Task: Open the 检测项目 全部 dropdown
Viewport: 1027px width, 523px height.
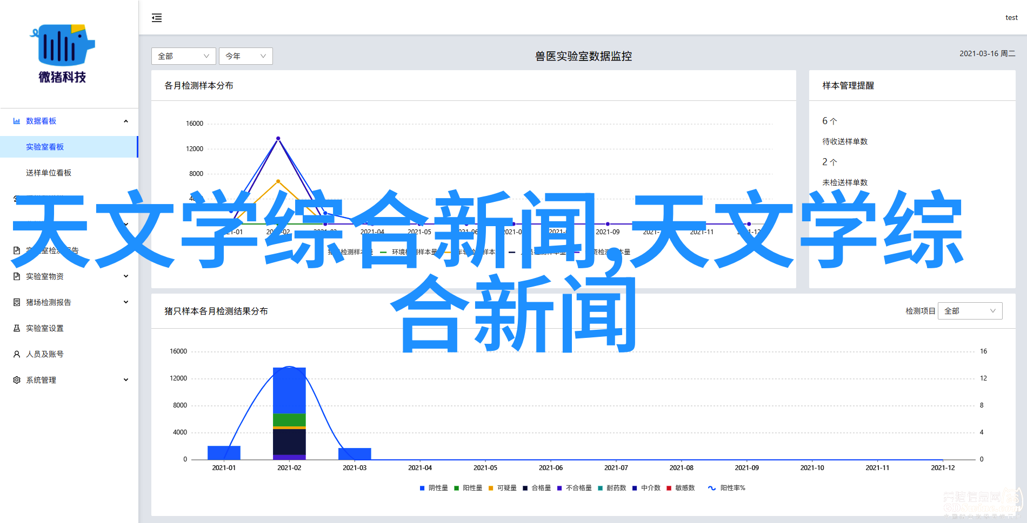Action: (970, 311)
